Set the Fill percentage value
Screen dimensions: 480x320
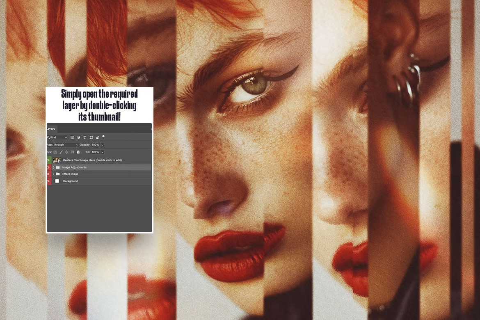coord(96,152)
